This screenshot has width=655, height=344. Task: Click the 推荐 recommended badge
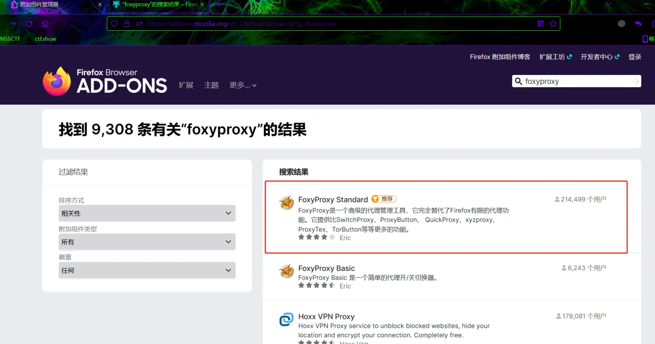(x=384, y=199)
